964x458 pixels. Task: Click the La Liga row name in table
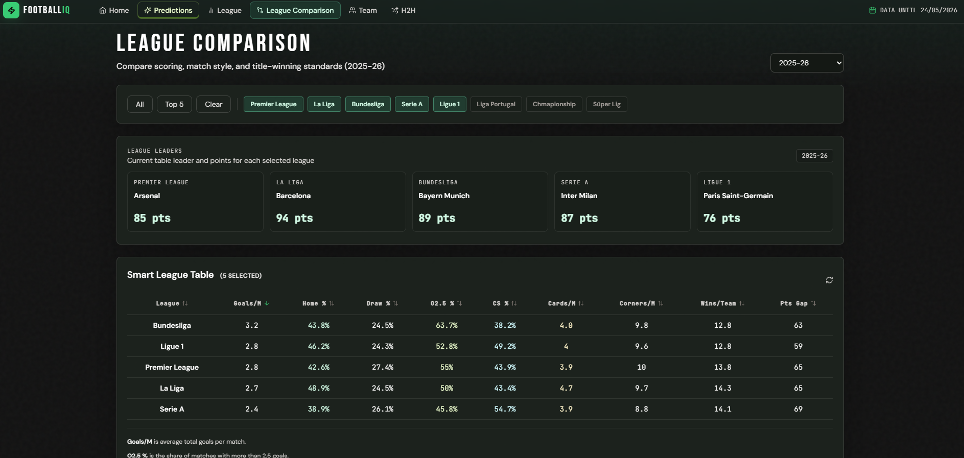click(172, 388)
